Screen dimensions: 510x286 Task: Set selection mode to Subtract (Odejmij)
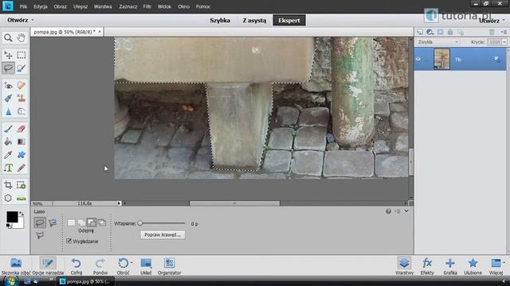tap(92, 222)
